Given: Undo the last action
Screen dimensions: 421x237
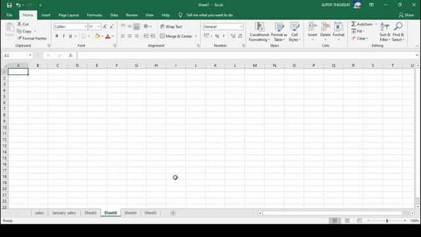Looking at the screenshot, I should pyautogui.click(x=18, y=5).
